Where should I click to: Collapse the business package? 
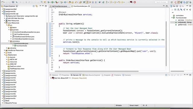tap(9, 30)
